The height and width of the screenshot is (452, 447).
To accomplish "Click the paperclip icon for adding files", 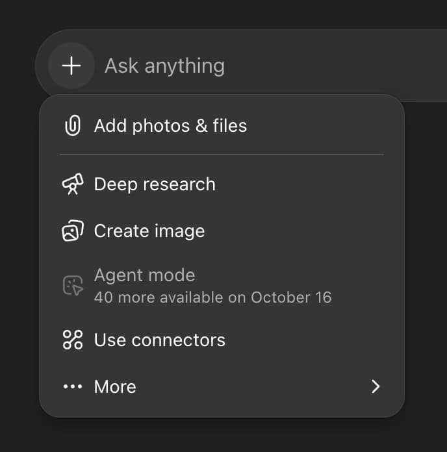I will (73, 125).
